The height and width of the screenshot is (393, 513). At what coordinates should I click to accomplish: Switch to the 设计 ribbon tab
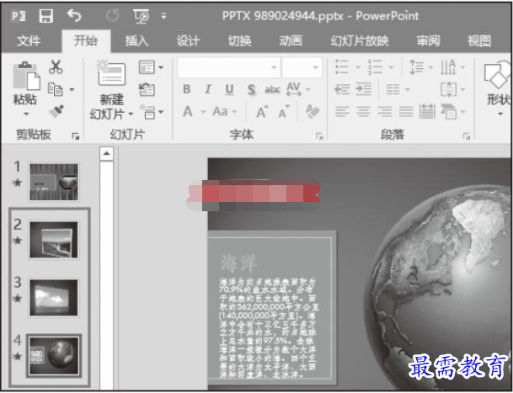click(x=188, y=40)
